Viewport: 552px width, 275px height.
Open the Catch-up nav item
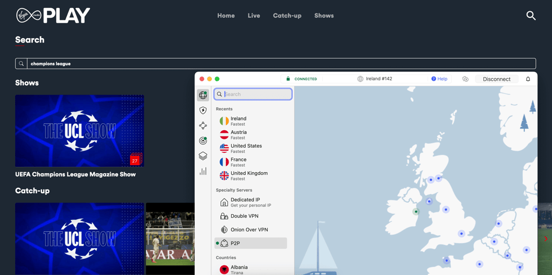point(287,16)
